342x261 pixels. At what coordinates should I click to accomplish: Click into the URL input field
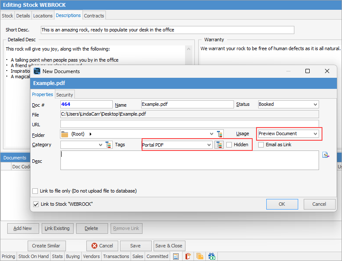pyautogui.click(x=189, y=124)
